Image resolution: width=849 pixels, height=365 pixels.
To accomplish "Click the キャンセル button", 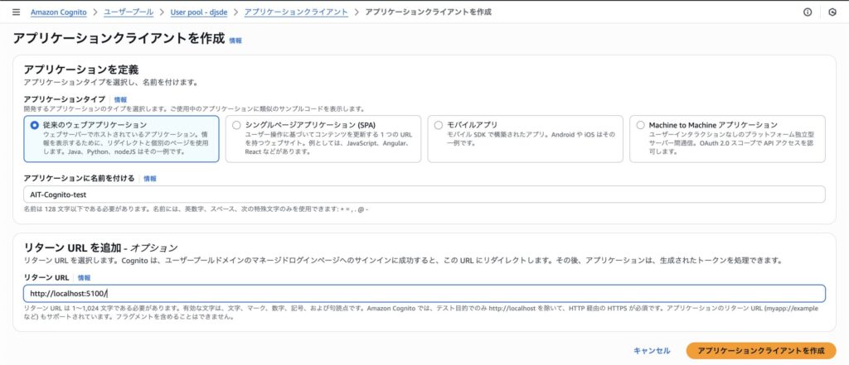I will click(652, 351).
